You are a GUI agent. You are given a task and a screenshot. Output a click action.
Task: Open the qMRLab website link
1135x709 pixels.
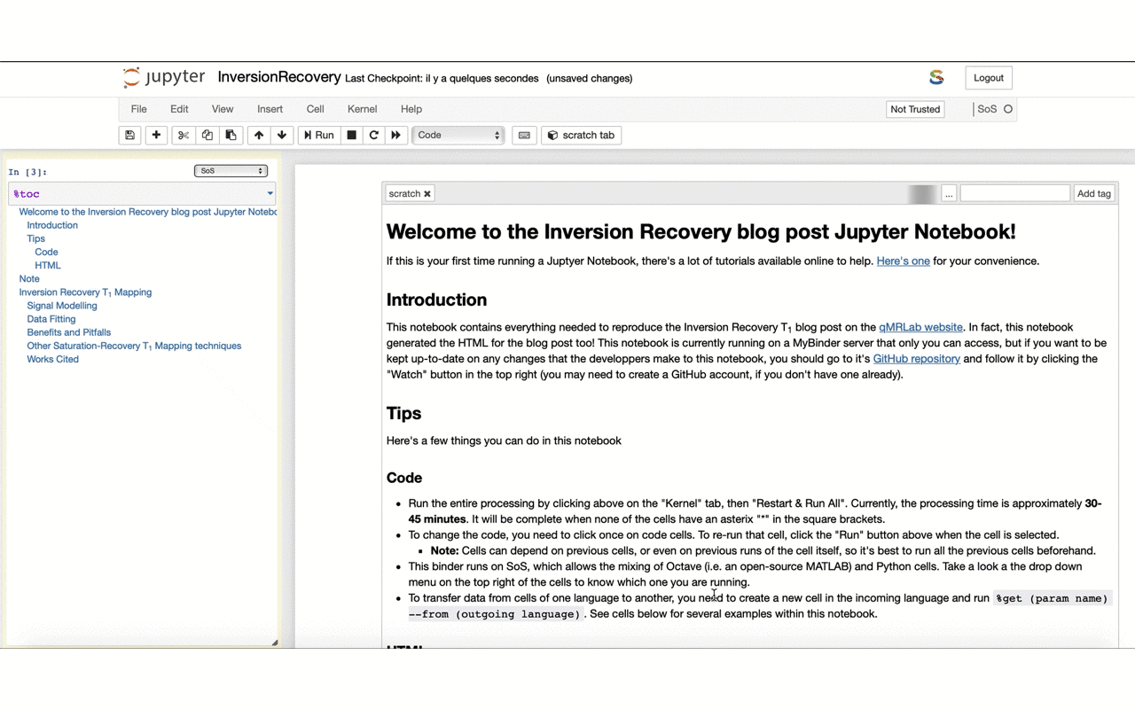920,327
